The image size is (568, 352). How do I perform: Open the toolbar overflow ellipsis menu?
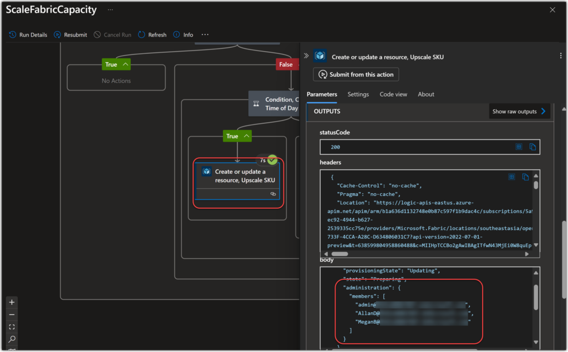[205, 34]
